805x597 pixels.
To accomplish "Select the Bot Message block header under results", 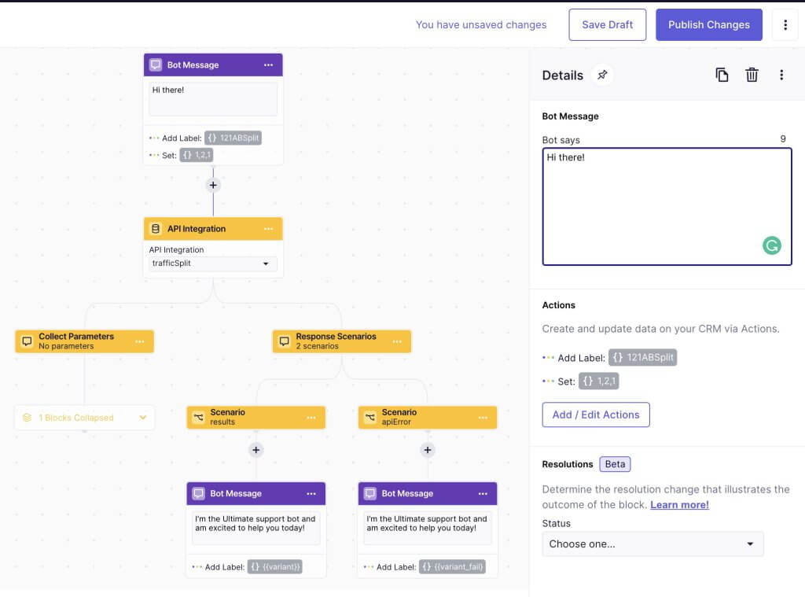I will (255, 494).
